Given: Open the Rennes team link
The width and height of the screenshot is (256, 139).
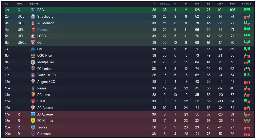Looking at the screenshot, I should [43, 30].
